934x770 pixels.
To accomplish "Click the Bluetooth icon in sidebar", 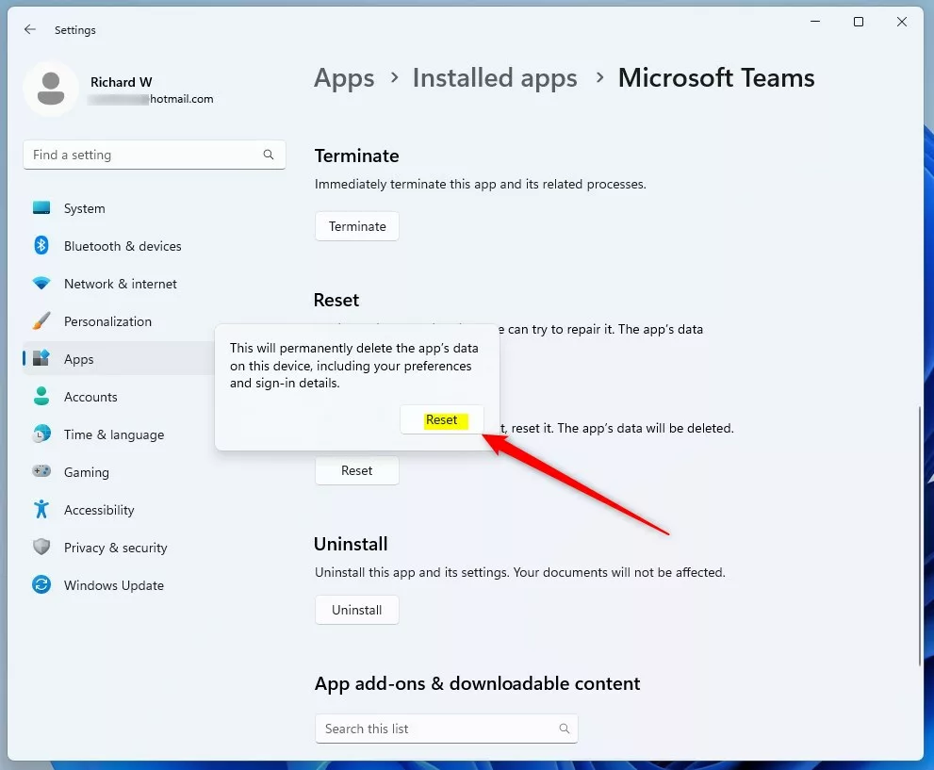I will [x=41, y=245].
